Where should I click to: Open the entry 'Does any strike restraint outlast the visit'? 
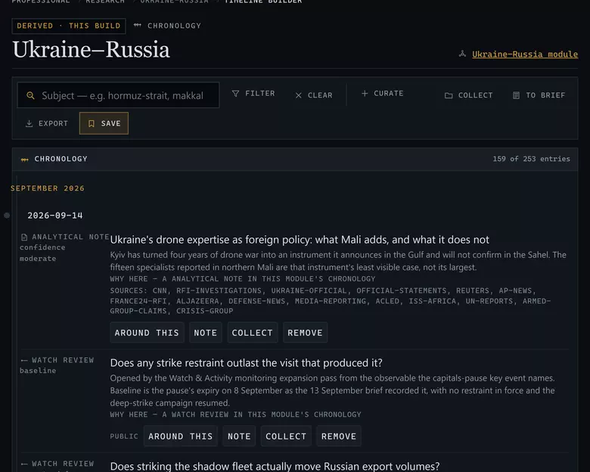coord(246,363)
